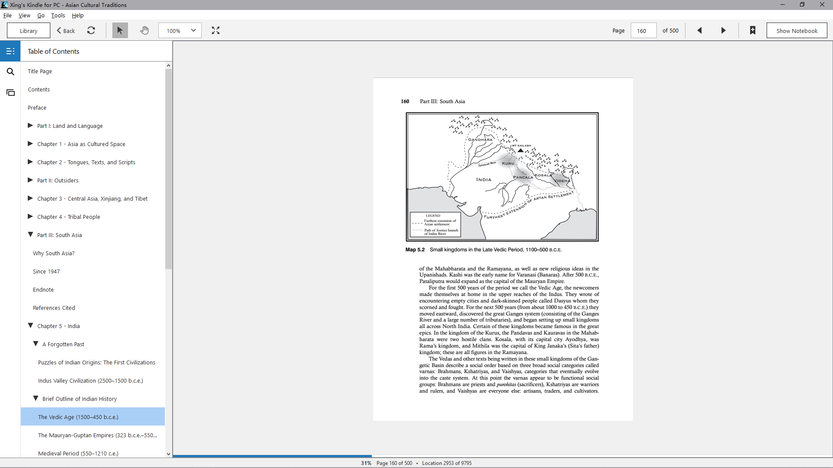The height and width of the screenshot is (468, 833).
Task: Expand Chapter 1 - Asia as Cultured Space
Action: click(30, 144)
